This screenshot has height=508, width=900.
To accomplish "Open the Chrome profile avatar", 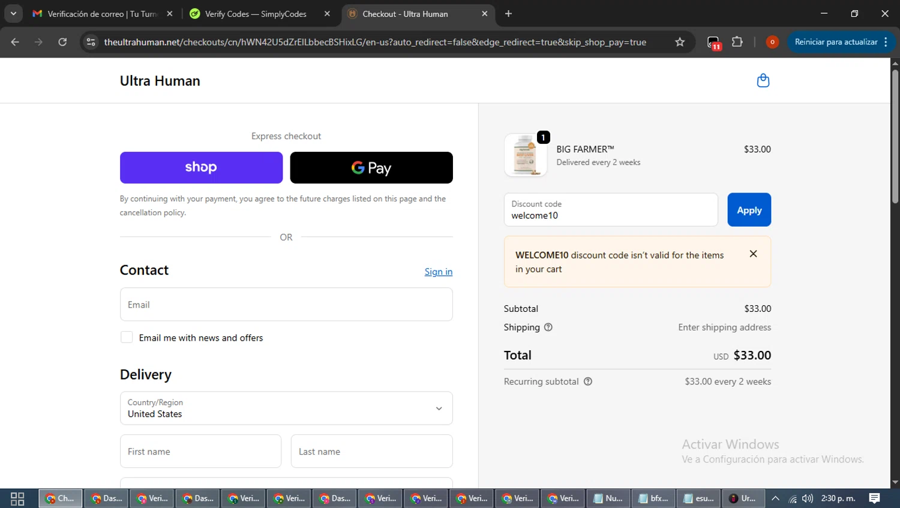I will click(772, 42).
